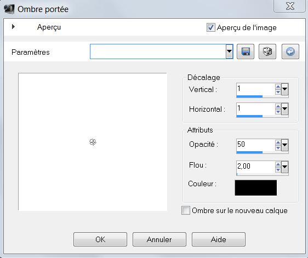This screenshot has width=308, height=258.
Task: Click the Annuler button
Action: [x=159, y=239]
